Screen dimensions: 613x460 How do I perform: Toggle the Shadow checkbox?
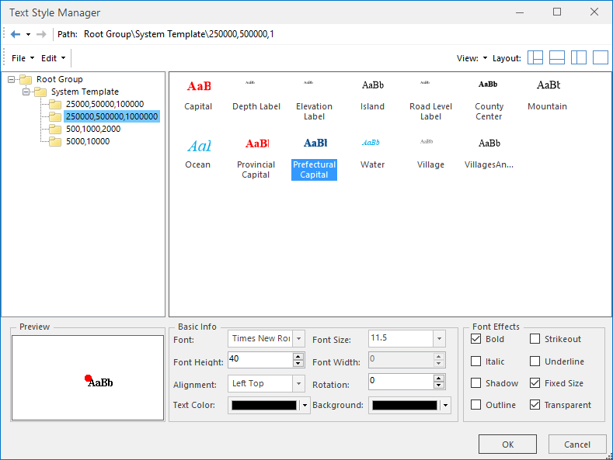pos(476,383)
